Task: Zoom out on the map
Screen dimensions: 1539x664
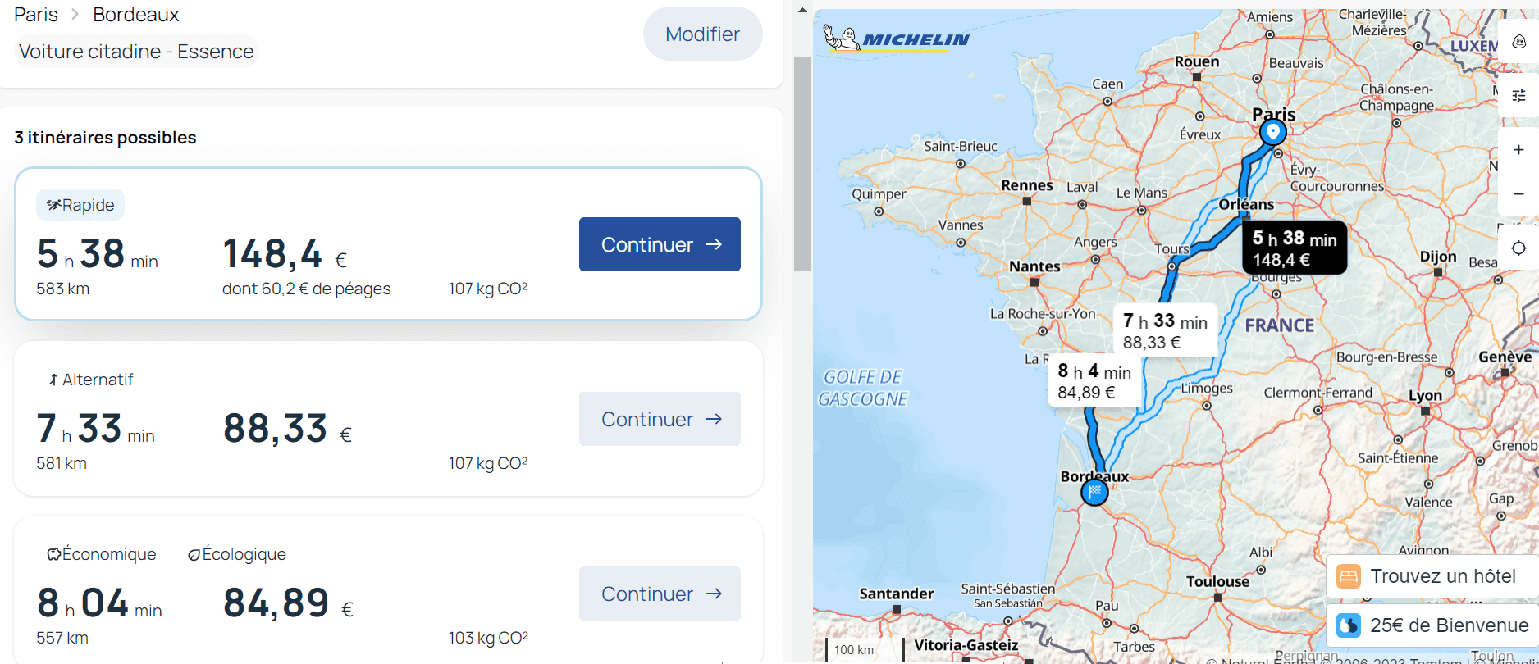Action: pos(1518,194)
